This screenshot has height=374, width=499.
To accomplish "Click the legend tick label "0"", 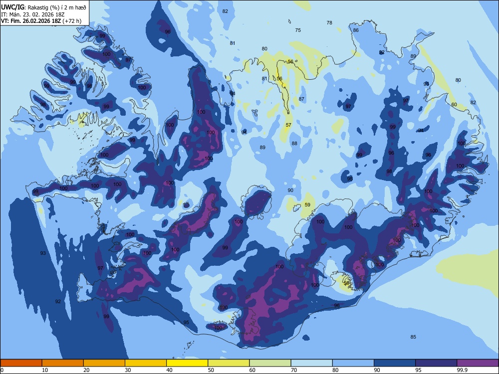I will (x=2, y=370).
